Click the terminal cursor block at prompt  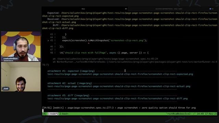pos(43,111)
